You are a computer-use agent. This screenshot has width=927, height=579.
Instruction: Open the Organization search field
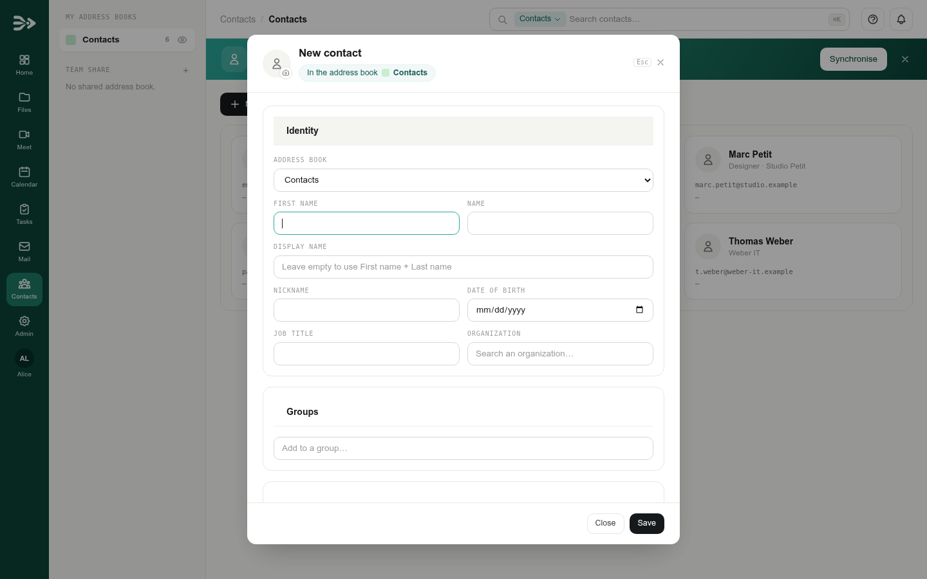560,354
